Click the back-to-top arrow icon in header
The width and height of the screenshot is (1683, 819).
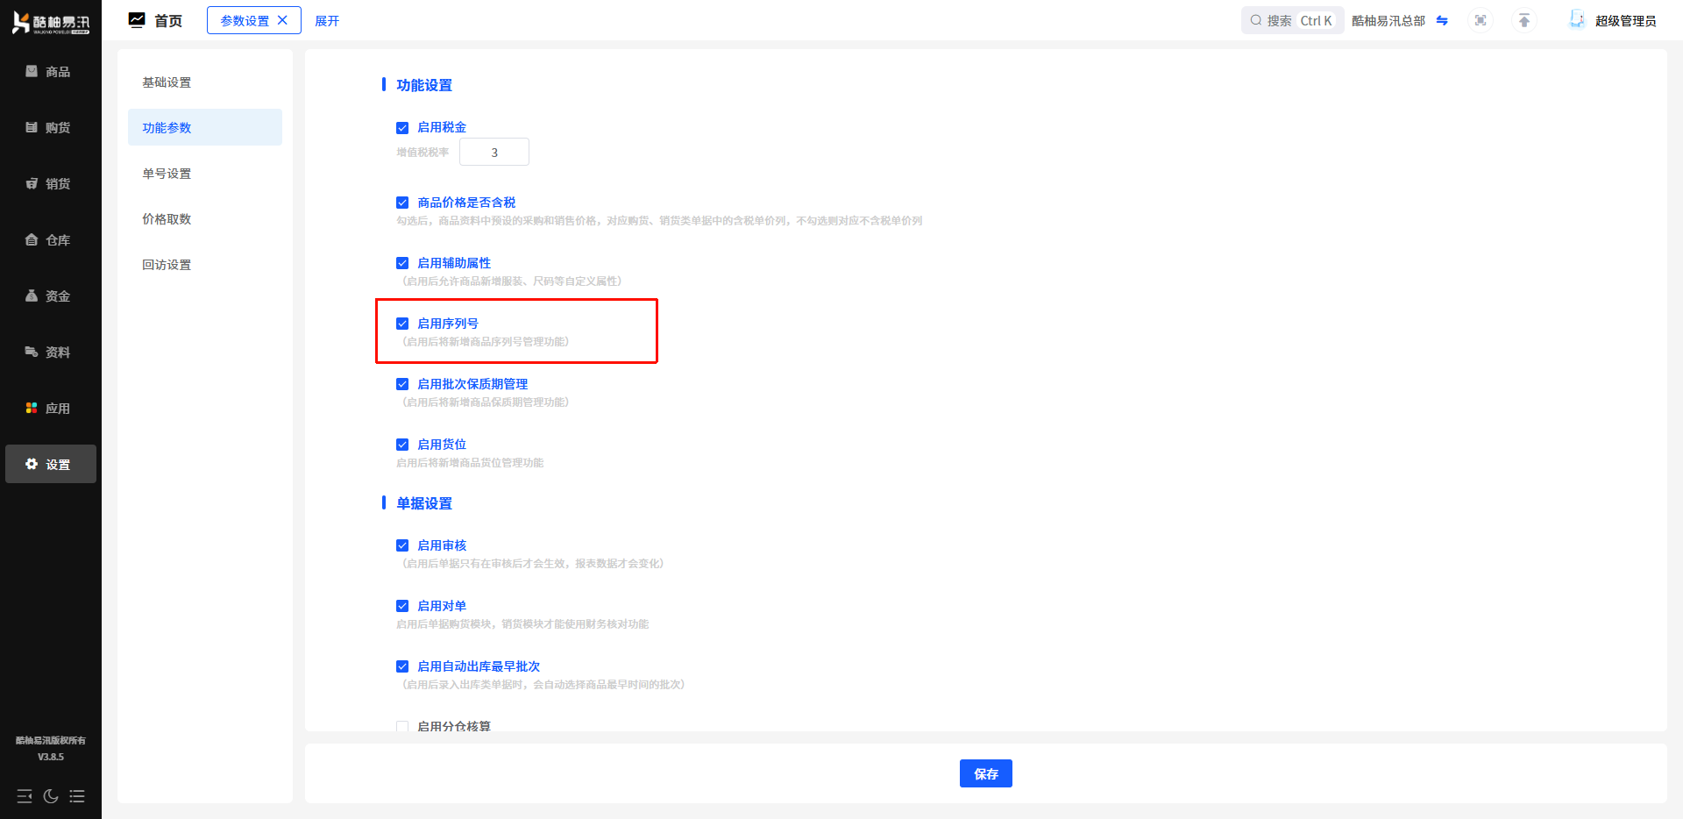tap(1524, 20)
